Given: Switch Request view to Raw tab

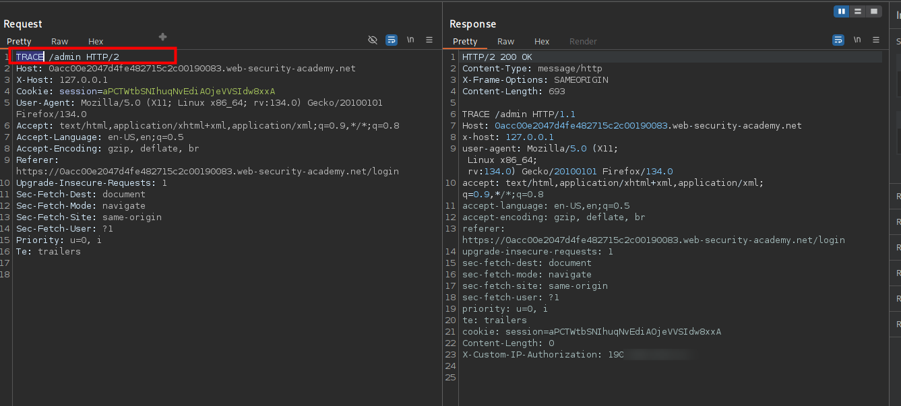Looking at the screenshot, I should pos(59,42).
